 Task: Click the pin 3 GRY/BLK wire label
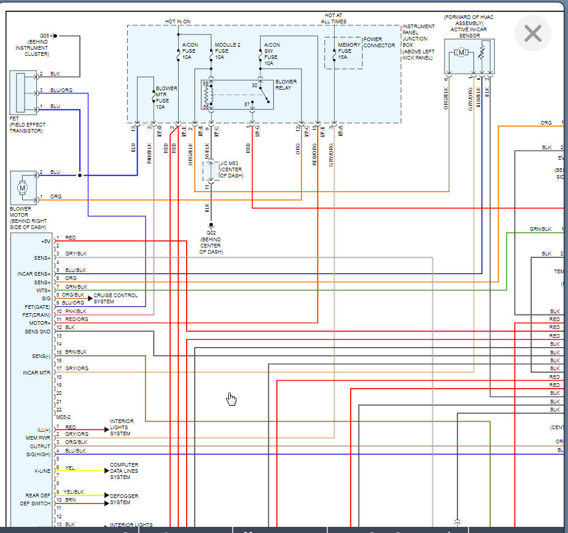point(76,254)
